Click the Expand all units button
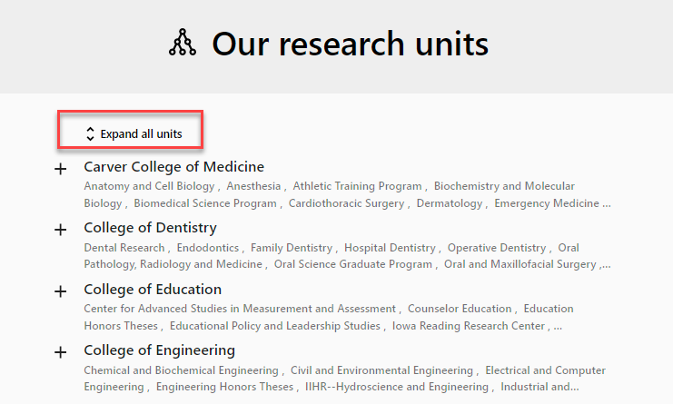Screen dimensions: 673x404 click(x=133, y=134)
